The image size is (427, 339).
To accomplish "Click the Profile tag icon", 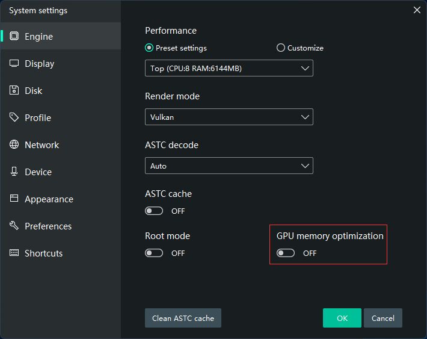I will tap(14, 117).
